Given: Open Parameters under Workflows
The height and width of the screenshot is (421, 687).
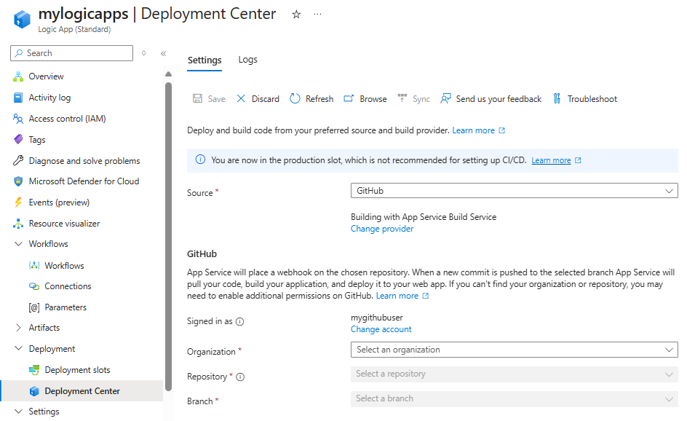Looking at the screenshot, I should [x=65, y=307].
